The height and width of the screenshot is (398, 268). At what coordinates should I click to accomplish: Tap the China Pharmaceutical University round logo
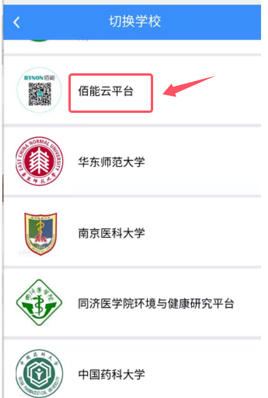39,374
